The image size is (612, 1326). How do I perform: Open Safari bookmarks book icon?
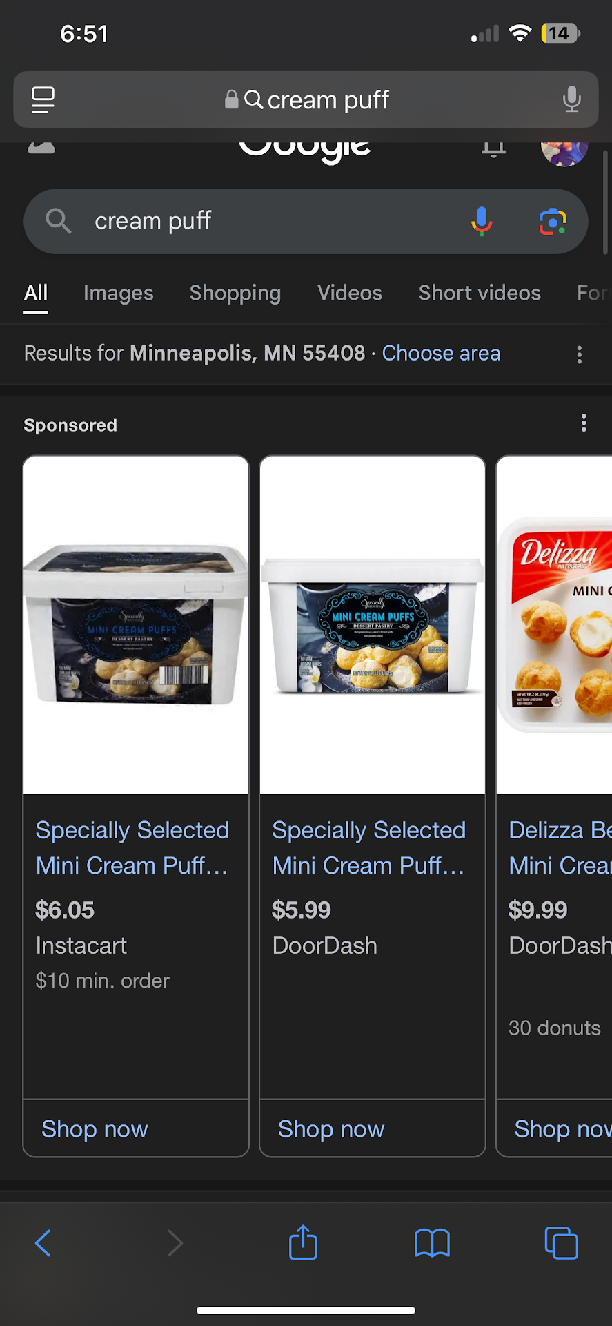pyautogui.click(x=432, y=1243)
